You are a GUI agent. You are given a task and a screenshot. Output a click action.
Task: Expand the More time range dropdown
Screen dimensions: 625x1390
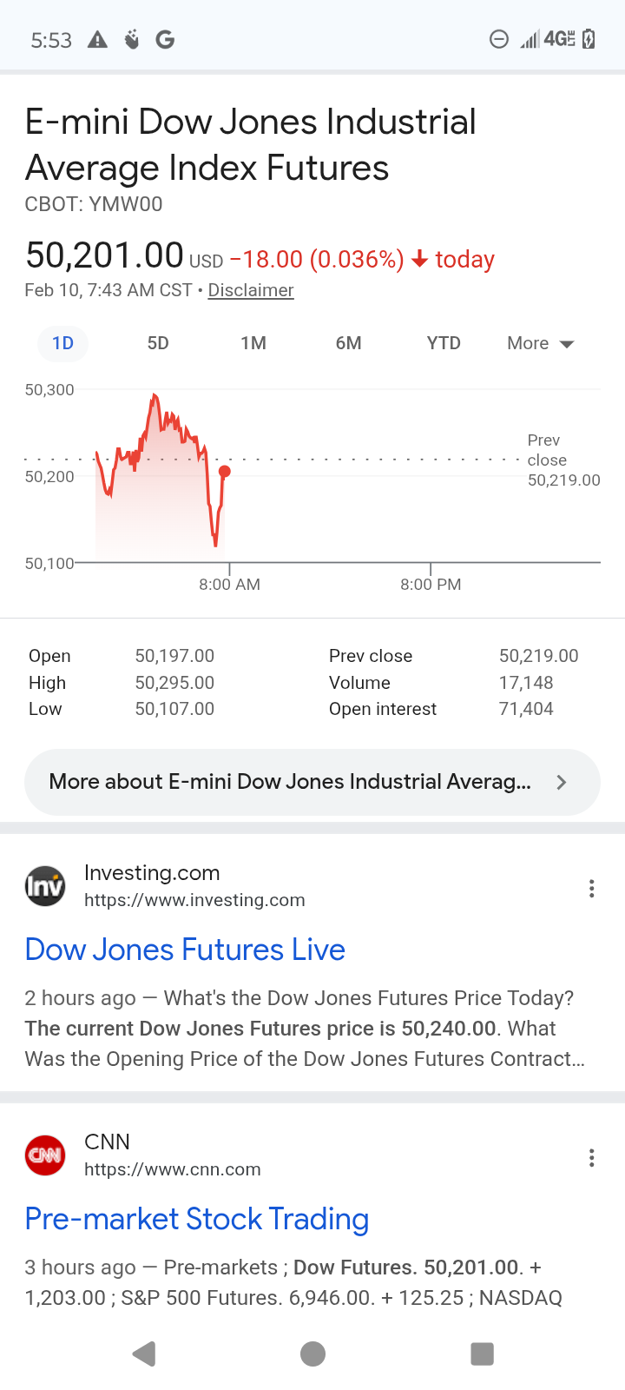click(x=540, y=343)
